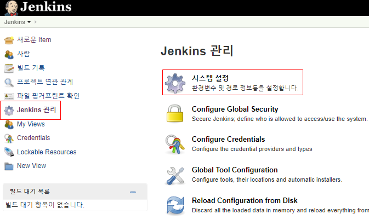Open the 시스템 설정 link
This screenshot has width=369, height=220.
tap(210, 78)
